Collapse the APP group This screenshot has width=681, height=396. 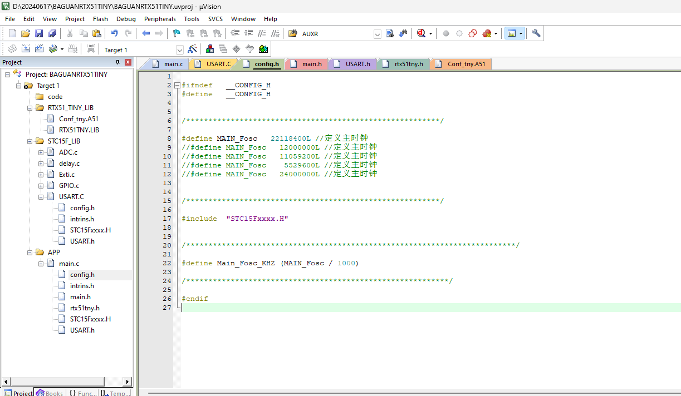point(30,252)
